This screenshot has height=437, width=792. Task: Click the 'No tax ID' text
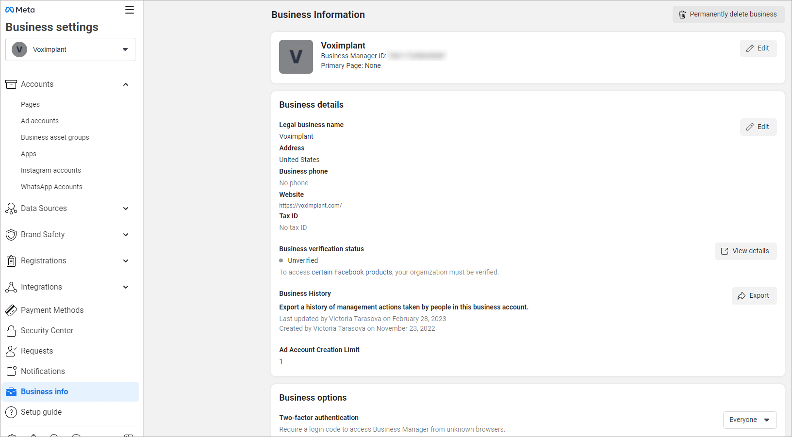293,227
